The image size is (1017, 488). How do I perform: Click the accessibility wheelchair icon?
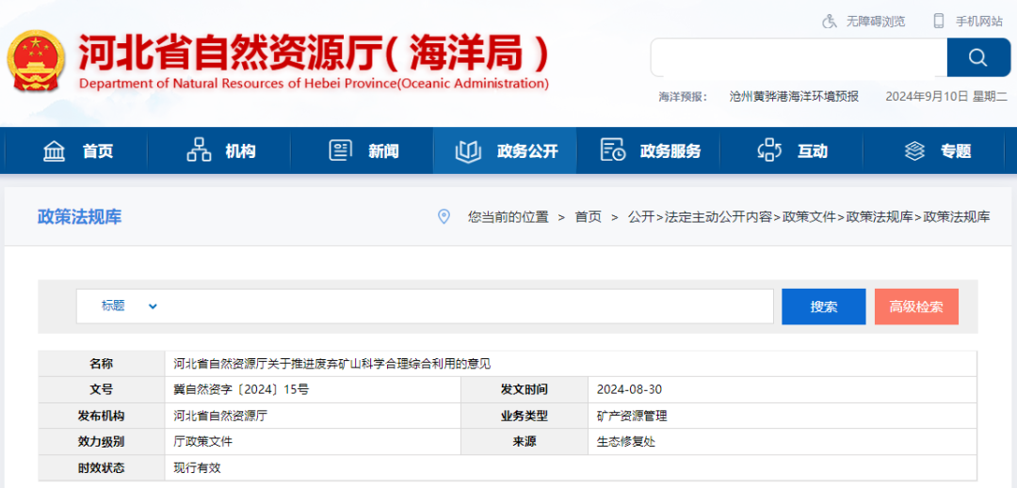coord(830,21)
